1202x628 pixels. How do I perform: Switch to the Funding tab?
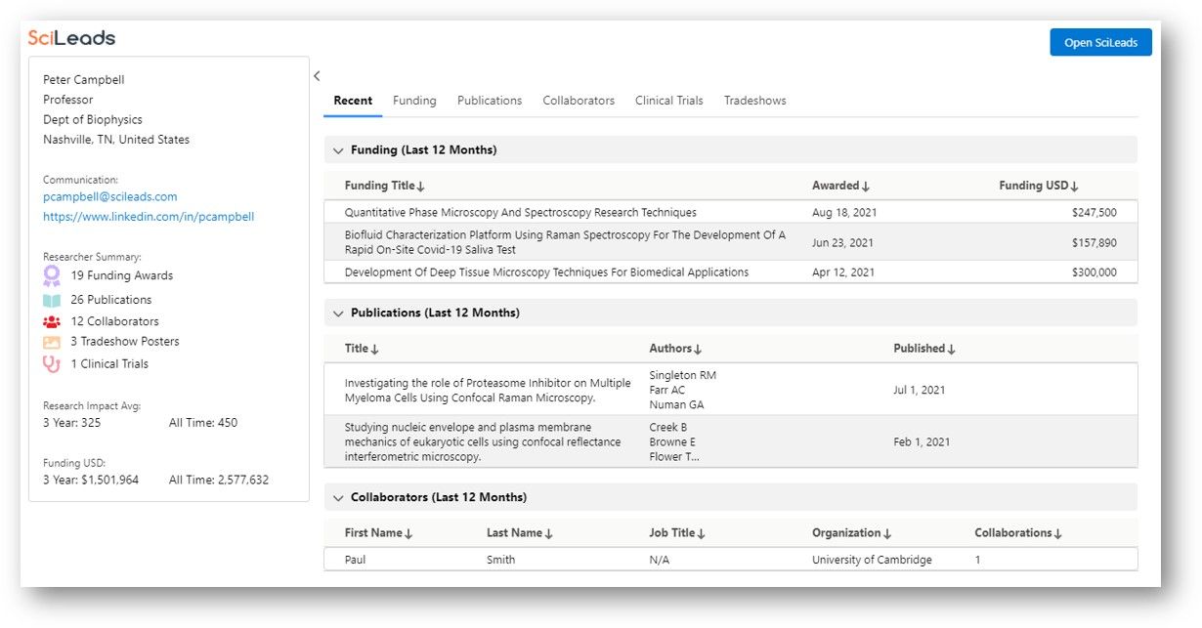pos(414,101)
